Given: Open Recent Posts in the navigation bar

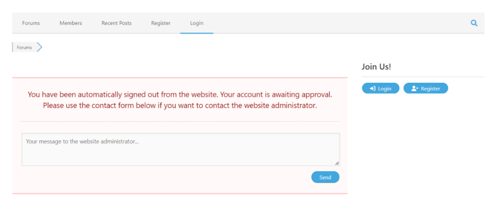Looking at the screenshot, I should (x=116, y=23).
